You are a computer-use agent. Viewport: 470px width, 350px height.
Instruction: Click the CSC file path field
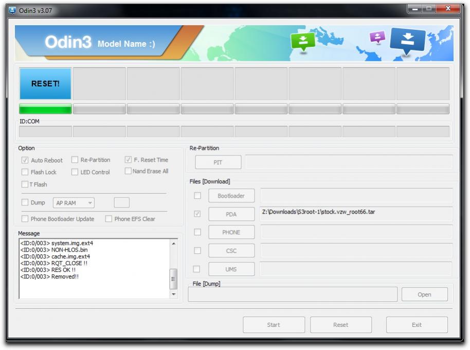356,251
